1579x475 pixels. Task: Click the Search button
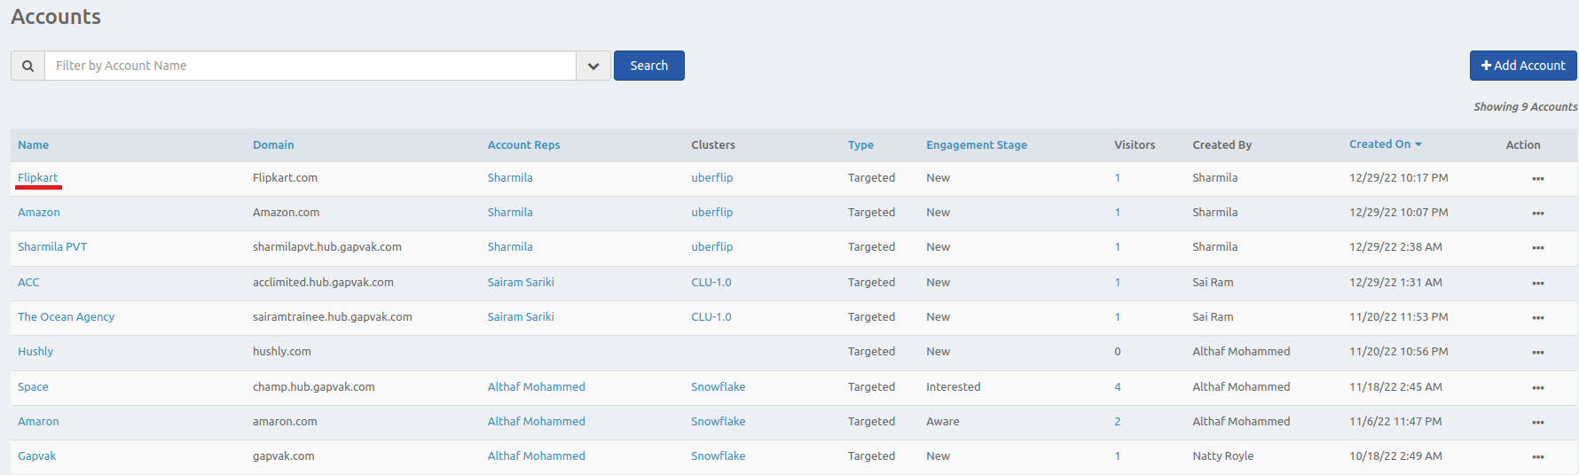coord(649,66)
